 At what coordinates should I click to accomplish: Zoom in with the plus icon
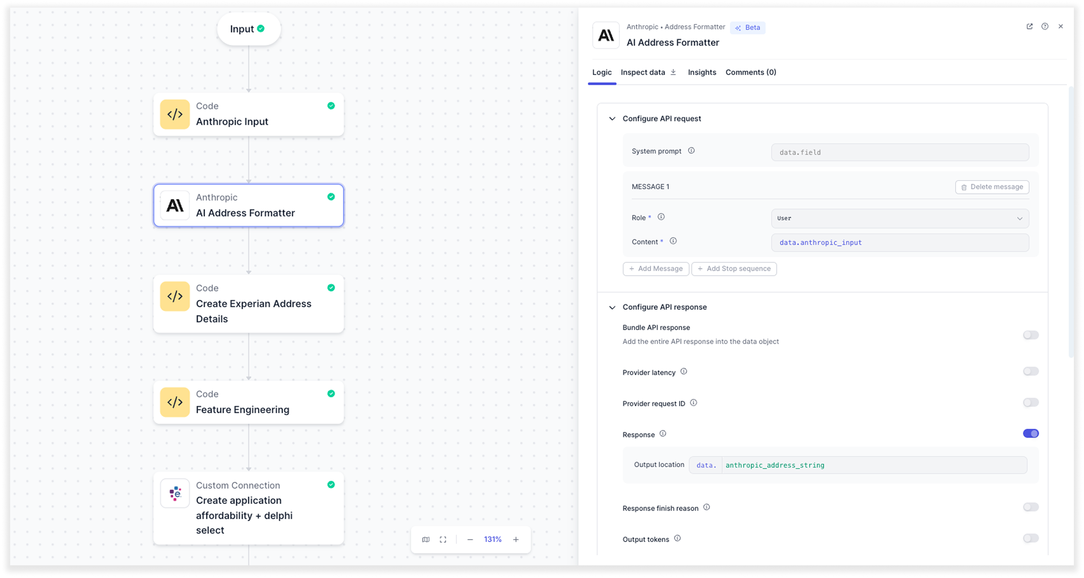(x=515, y=539)
